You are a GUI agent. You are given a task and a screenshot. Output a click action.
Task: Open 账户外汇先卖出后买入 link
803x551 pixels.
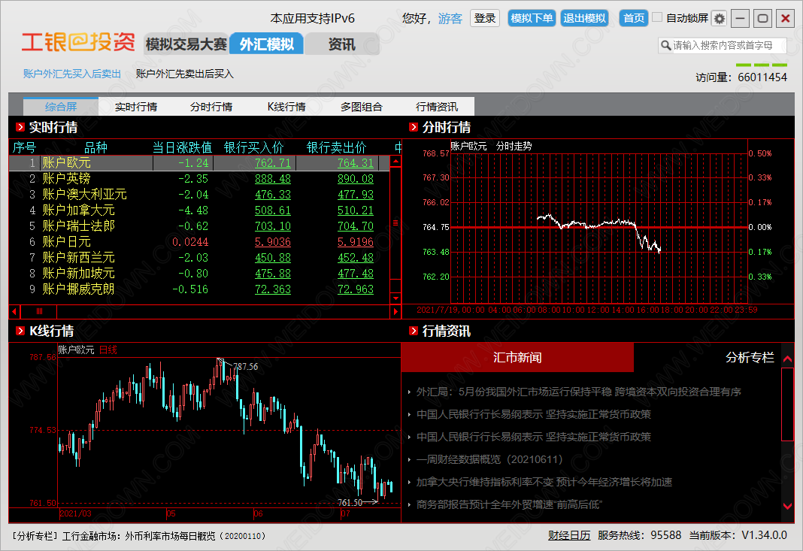(184, 74)
